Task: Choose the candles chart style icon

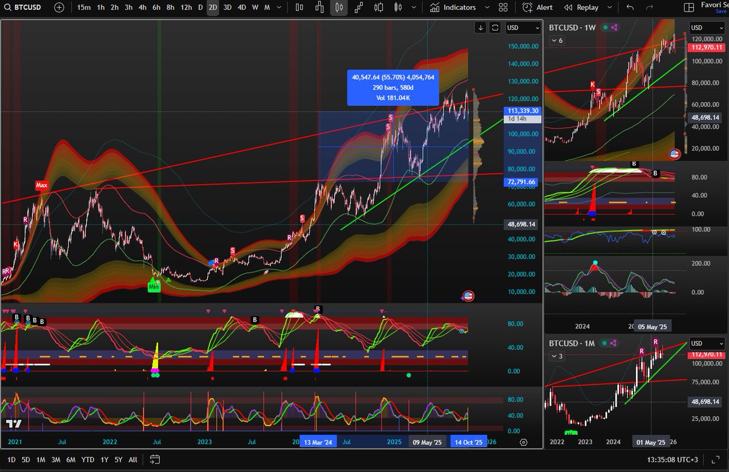Action: 320,7
